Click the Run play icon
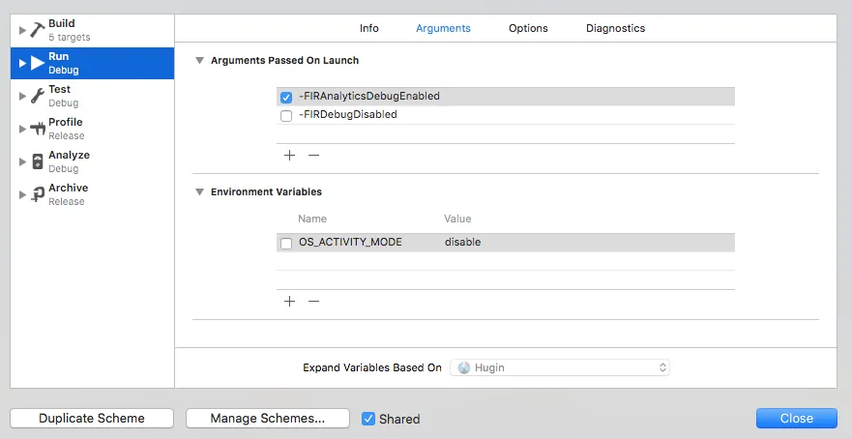Image resolution: width=852 pixels, height=439 pixels. click(x=37, y=63)
